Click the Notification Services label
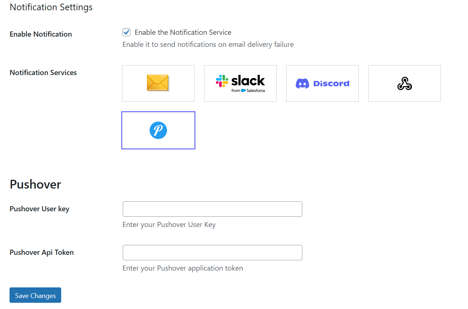The width and height of the screenshot is (468, 309). coord(43,72)
